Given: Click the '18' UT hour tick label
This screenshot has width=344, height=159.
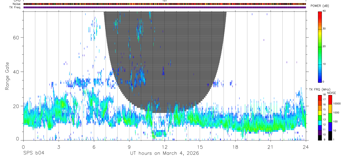Looking at the screenshot, I should tap(235, 147).
